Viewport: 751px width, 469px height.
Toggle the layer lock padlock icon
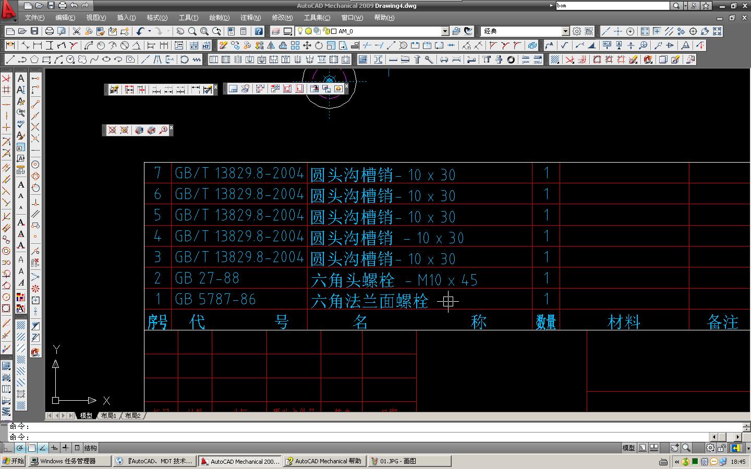pyautogui.click(x=326, y=31)
